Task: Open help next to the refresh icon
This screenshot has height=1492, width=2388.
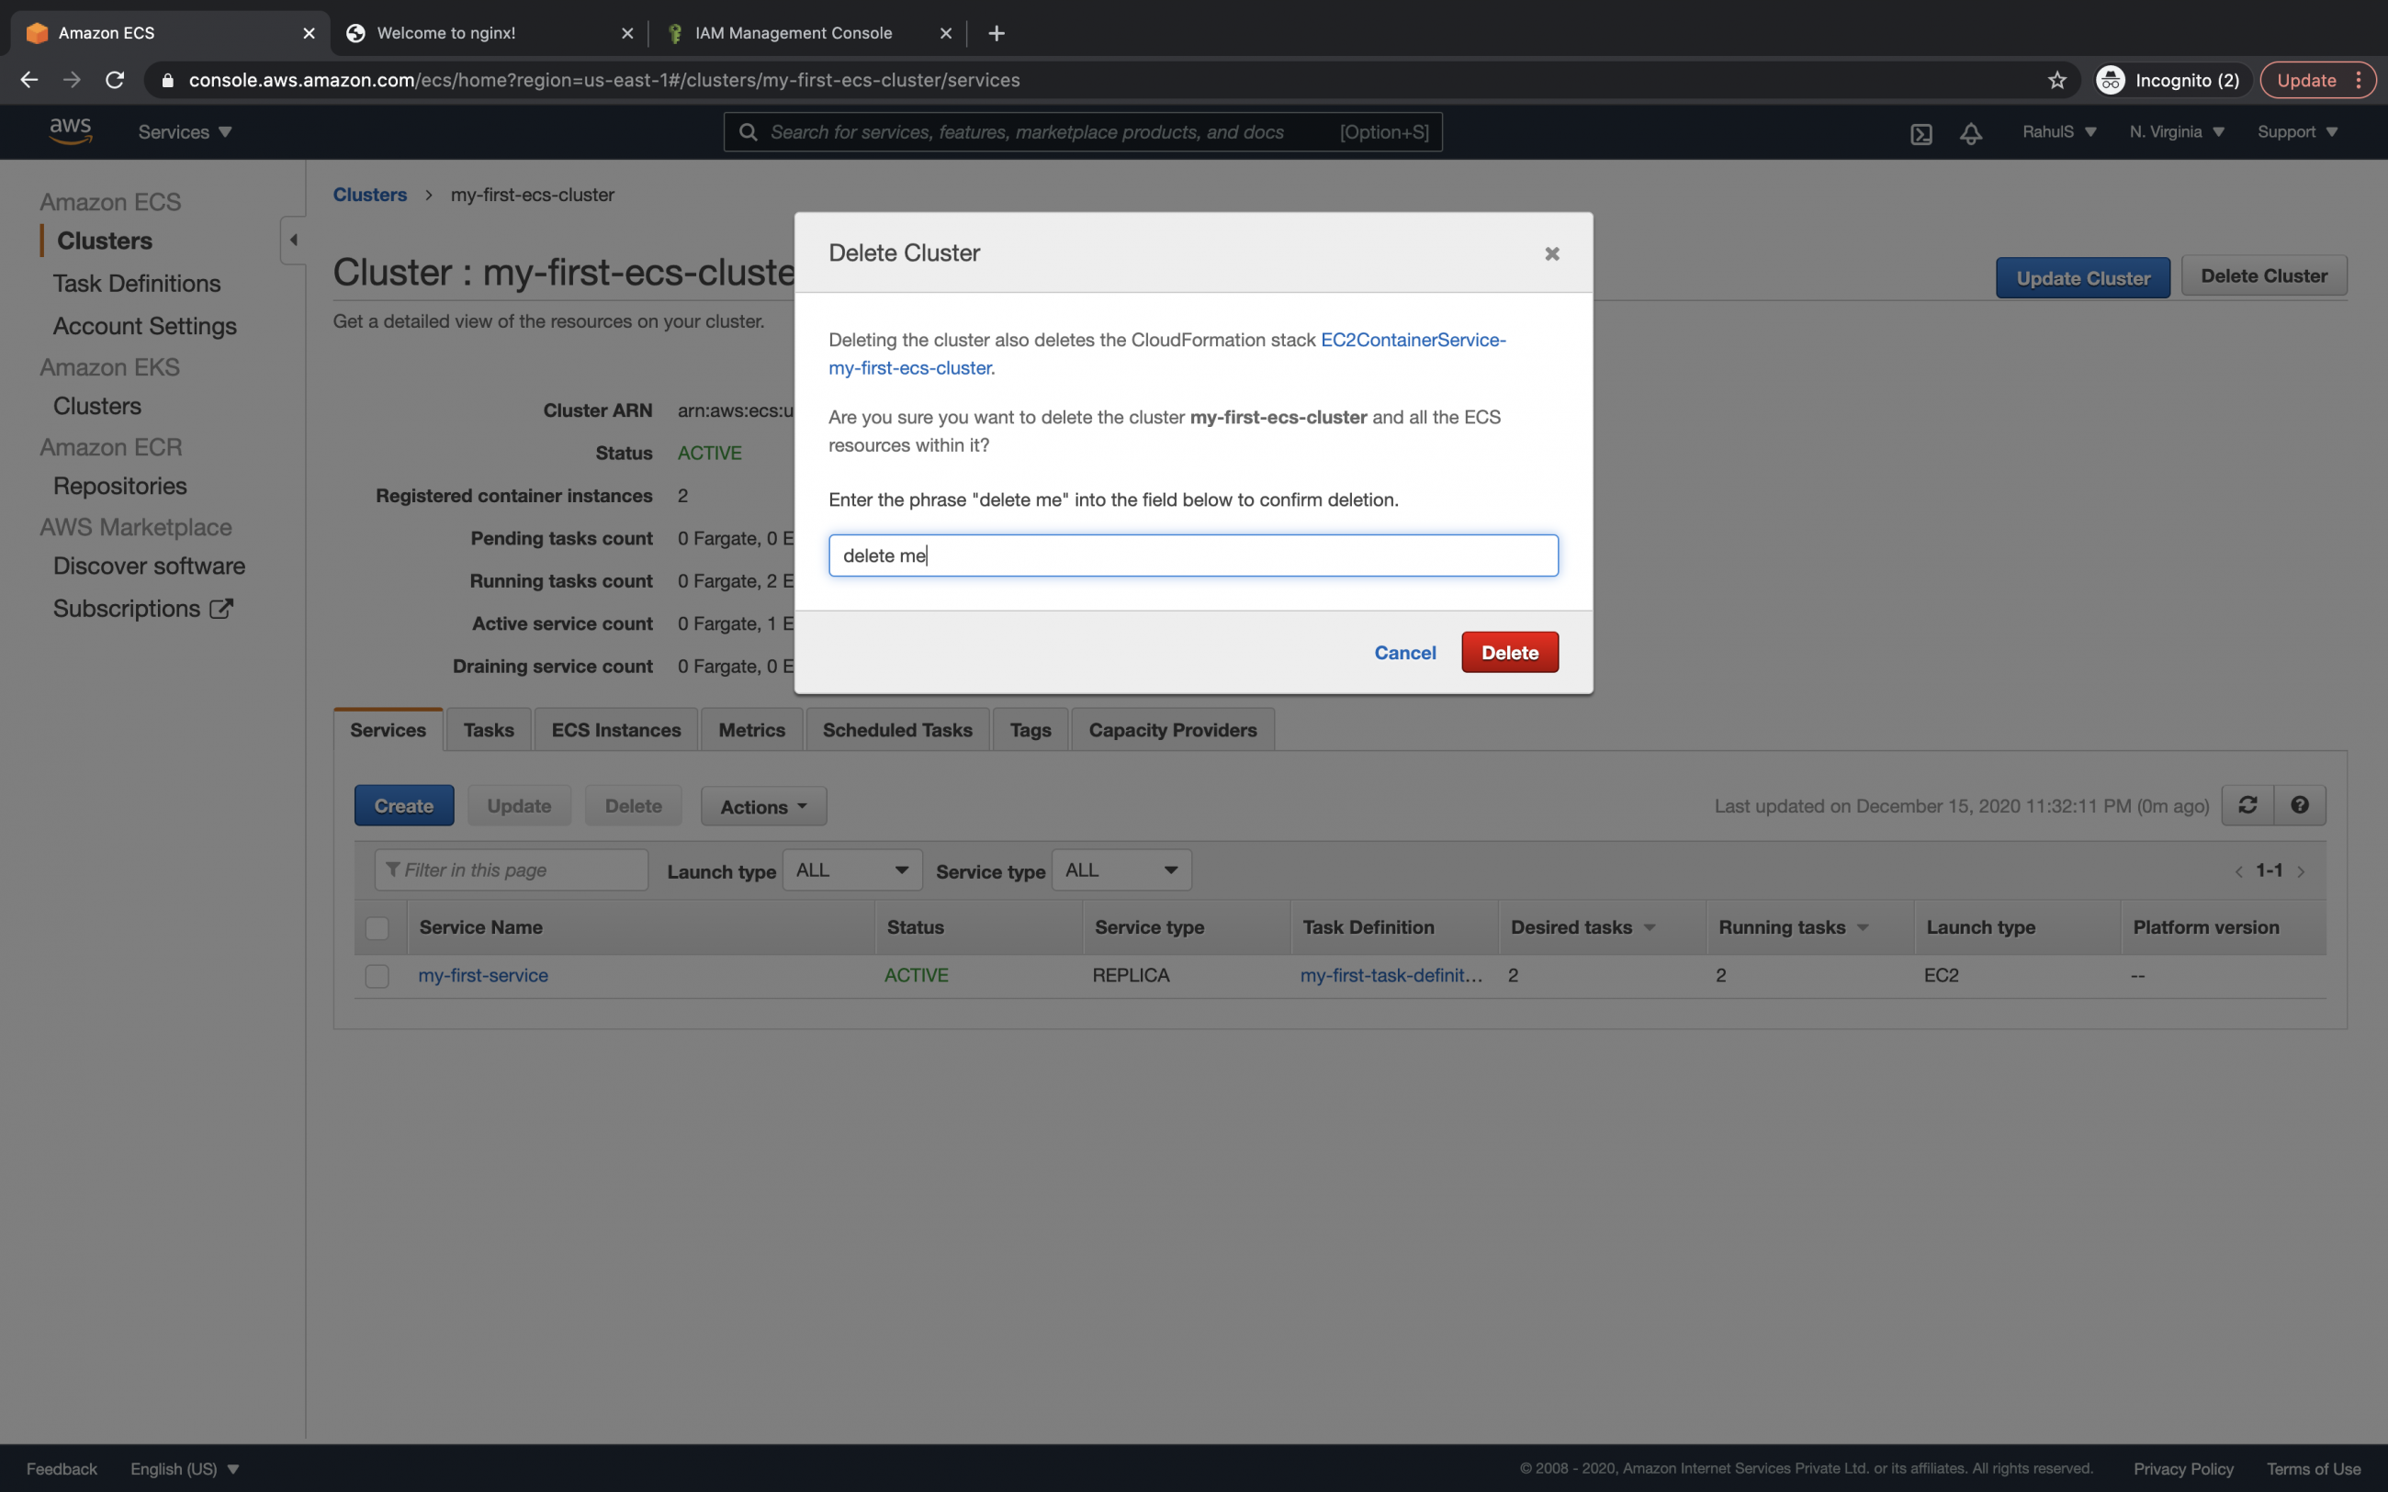Action: (2300, 805)
